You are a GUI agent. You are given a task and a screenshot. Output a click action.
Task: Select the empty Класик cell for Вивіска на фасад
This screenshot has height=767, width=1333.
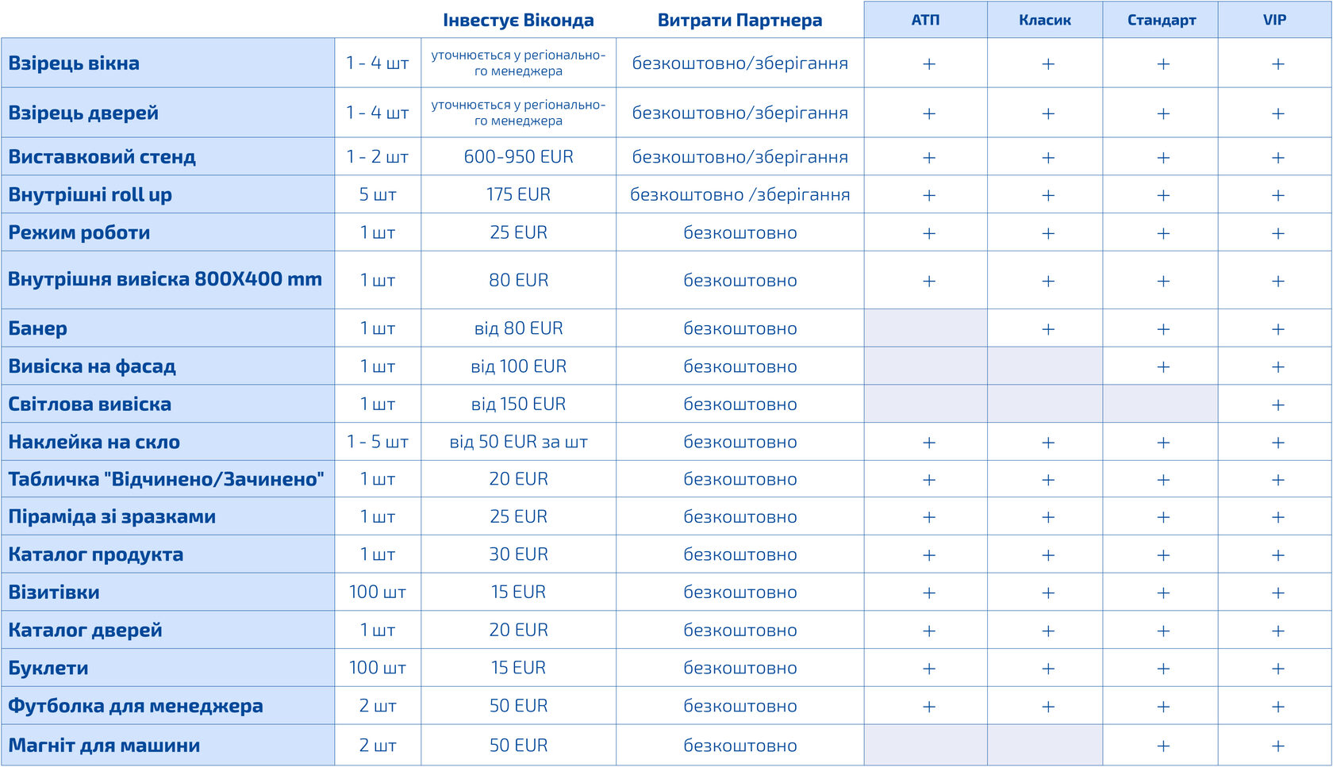click(1045, 366)
